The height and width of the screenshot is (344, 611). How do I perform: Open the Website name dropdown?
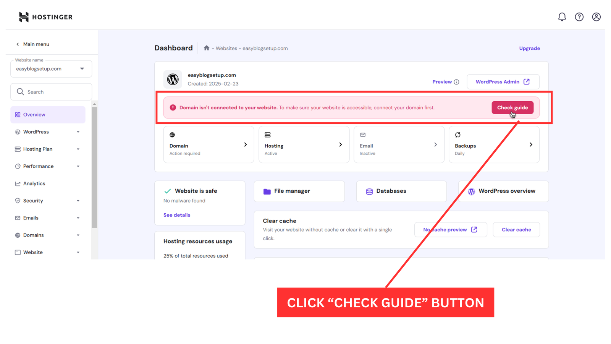(51, 69)
